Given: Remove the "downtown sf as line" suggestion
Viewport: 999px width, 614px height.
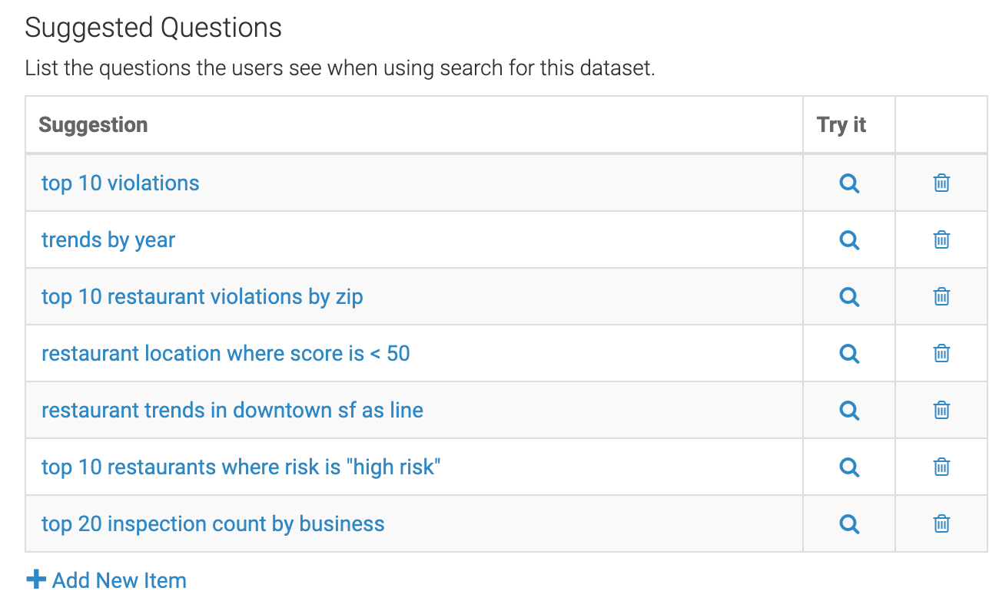Looking at the screenshot, I should pyautogui.click(x=941, y=411).
